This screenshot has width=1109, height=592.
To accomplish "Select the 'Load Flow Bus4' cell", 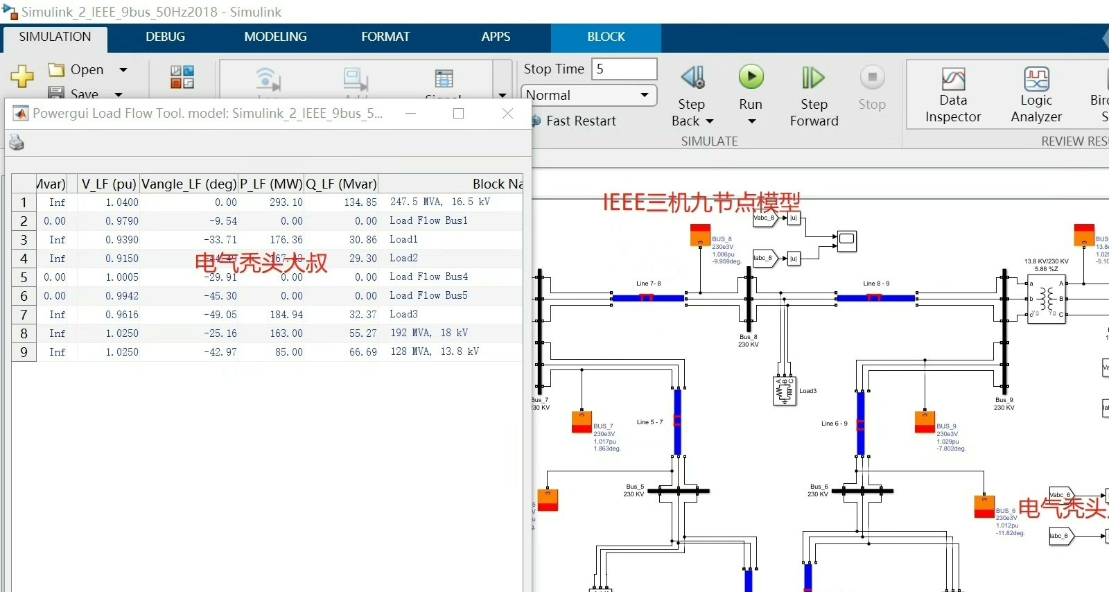I will pyautogui.click(x=451, y=277).
